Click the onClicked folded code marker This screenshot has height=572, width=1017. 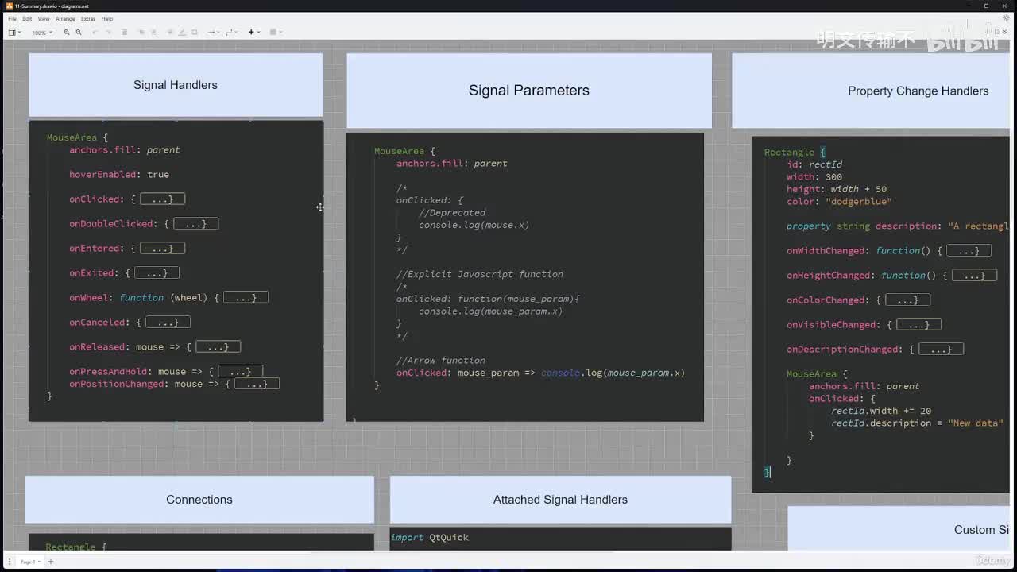point(162,199)
